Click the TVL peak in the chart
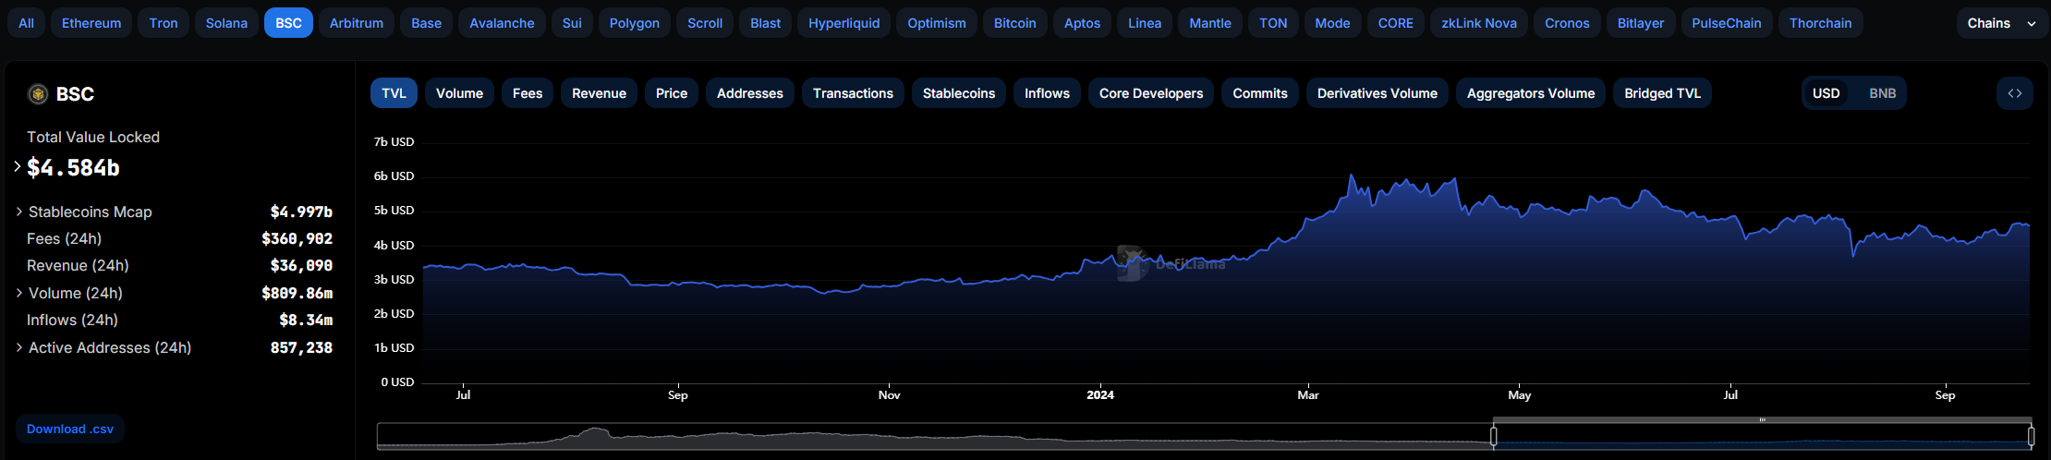 coord(1351,176)
